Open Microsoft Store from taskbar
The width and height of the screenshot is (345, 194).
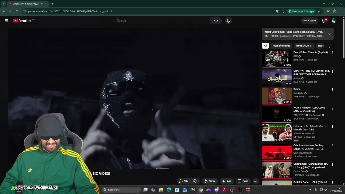[177, 190]
